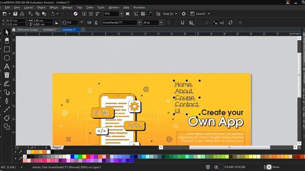This screenshot has height=171, width=305.
Task: Expand the default color palette flyout arrow
Action: pyautogui.click(x=16, y=158)
